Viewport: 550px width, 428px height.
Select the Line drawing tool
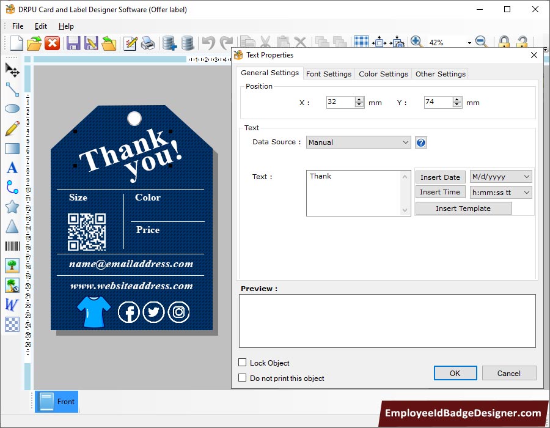click(x=12, y=89)
